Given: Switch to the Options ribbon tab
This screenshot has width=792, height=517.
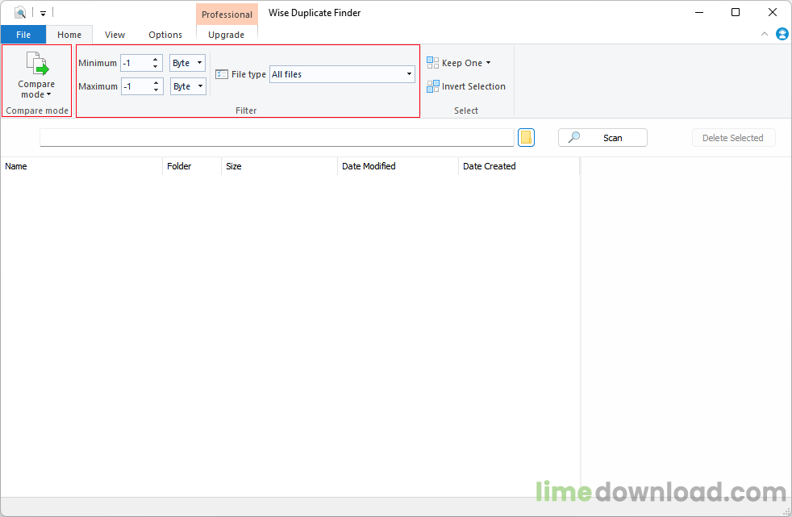Looking at the screenshot, I should pyautogui.click(x=165, y=35).
